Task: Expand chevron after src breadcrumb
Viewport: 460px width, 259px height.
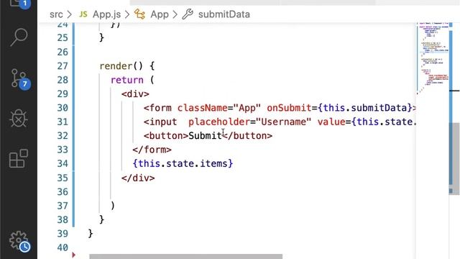Action: pos(69,14)
